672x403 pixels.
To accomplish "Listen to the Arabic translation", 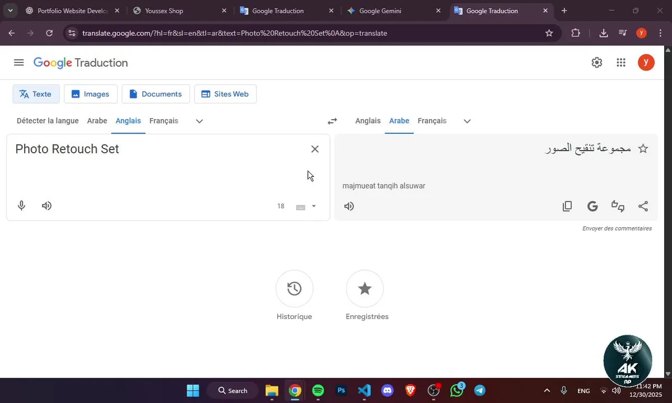I will point(349,206).
